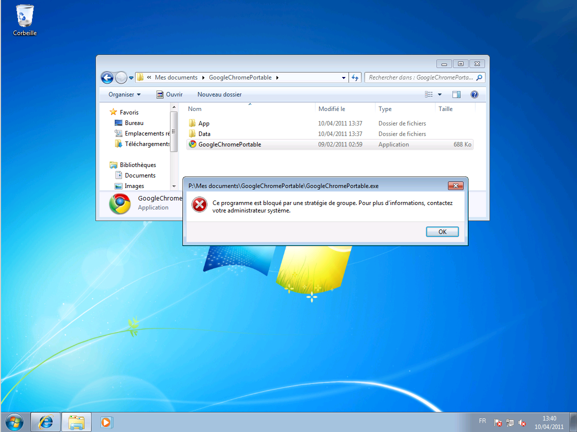Click the address bar folder icon
The width and height of the screenshot is (577, 432).
(x=140, y=77)
